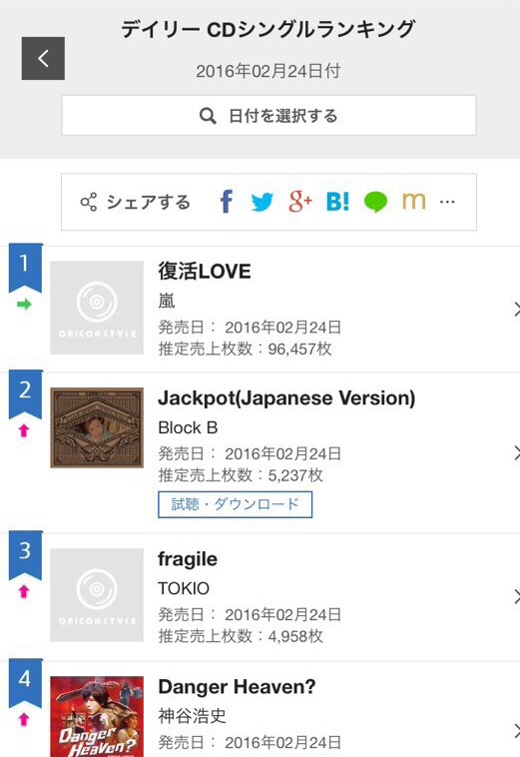Expand details arrow for fragile by TOKIO
This screenshot has width=520, height=757.
click(x=516, y=597)
